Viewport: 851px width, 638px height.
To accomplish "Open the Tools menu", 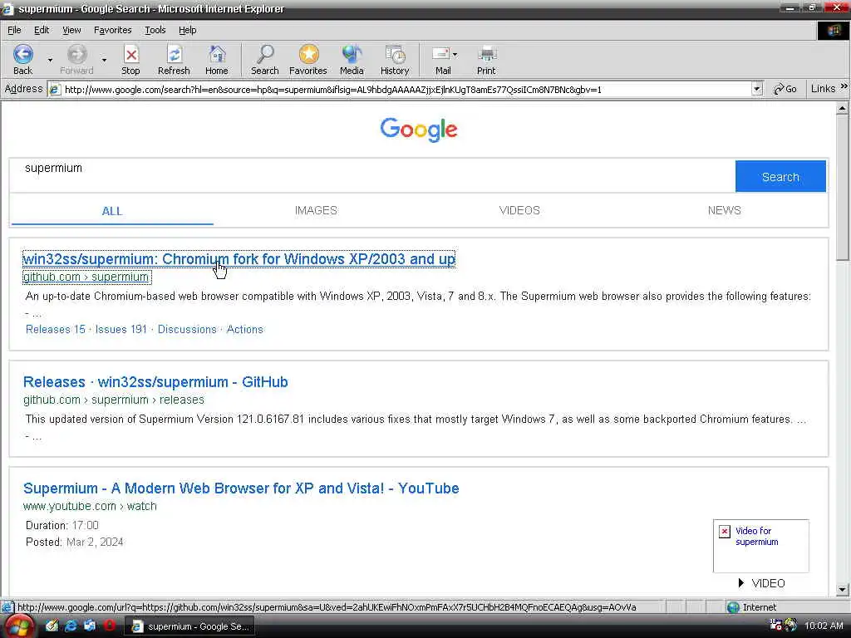I will [x=155, y=30].
